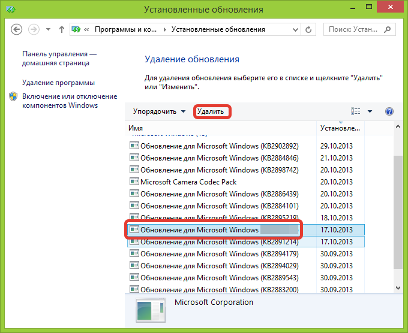The height and width of the screenshot is (333, 408).
Task: Click Программы и ко... breadcrumb segment
Action: tap(125, 29)
